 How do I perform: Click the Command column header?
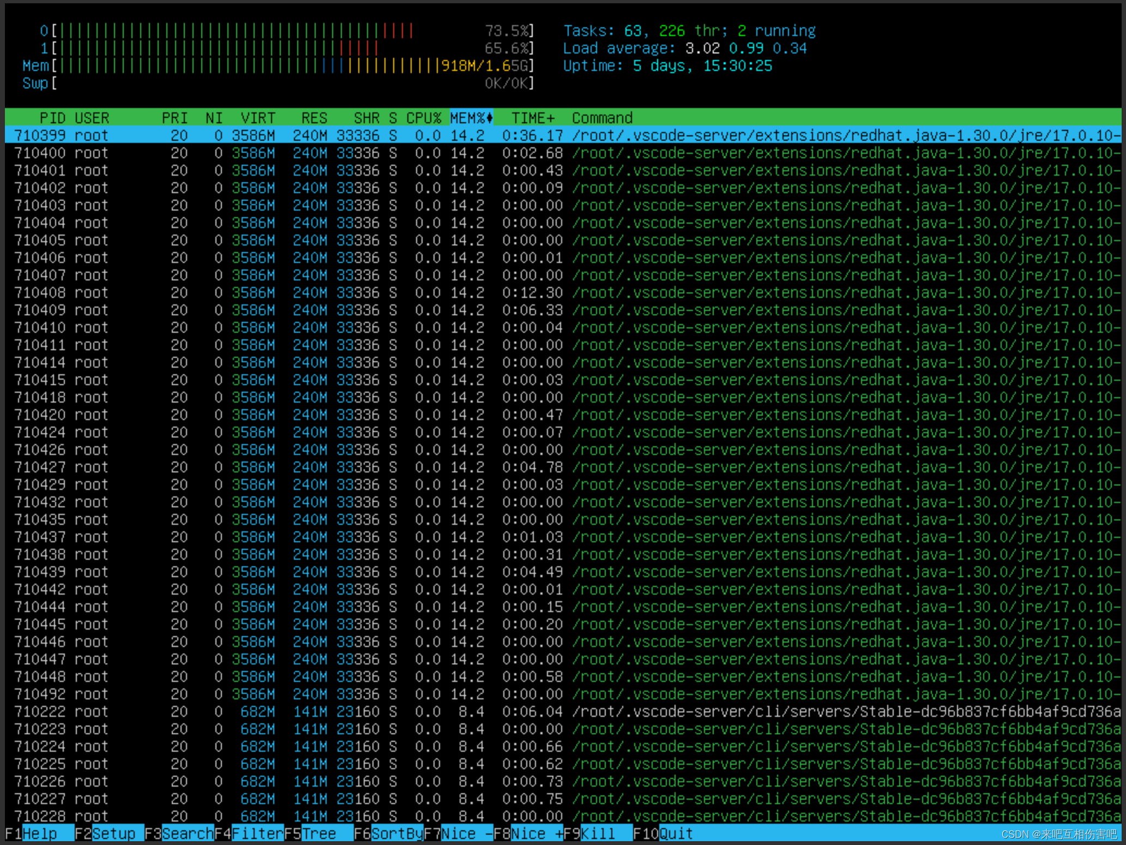pyautogui.click(x=602, y=118)
